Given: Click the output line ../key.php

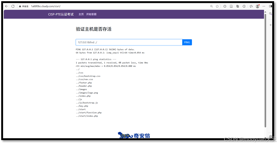Looking at the screenshot, I should 82,106.
